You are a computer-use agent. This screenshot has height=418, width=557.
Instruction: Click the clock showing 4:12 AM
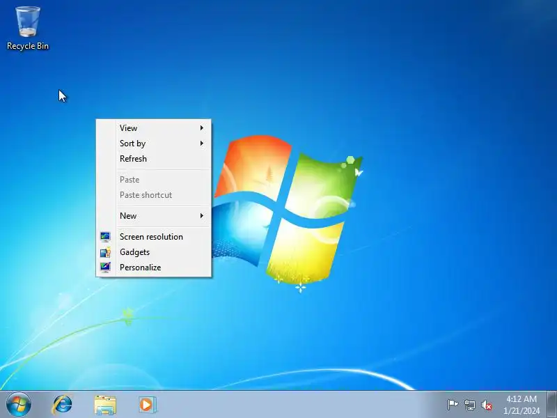(x=521, y=398)
